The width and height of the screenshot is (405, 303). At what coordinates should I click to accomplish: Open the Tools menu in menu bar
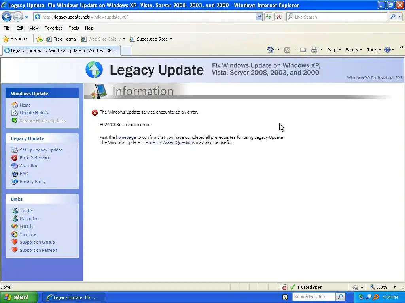(x=74, y=28)
